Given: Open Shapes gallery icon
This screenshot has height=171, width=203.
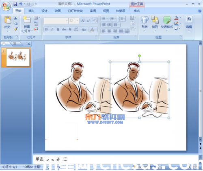Looking at the screenshot, I should coord(145,20).
